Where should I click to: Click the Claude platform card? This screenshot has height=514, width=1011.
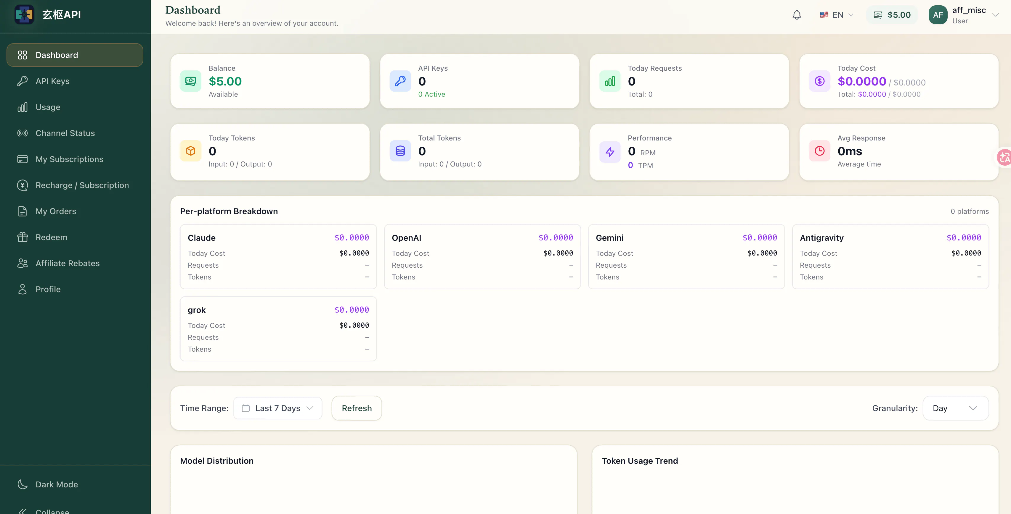(278, 257)
